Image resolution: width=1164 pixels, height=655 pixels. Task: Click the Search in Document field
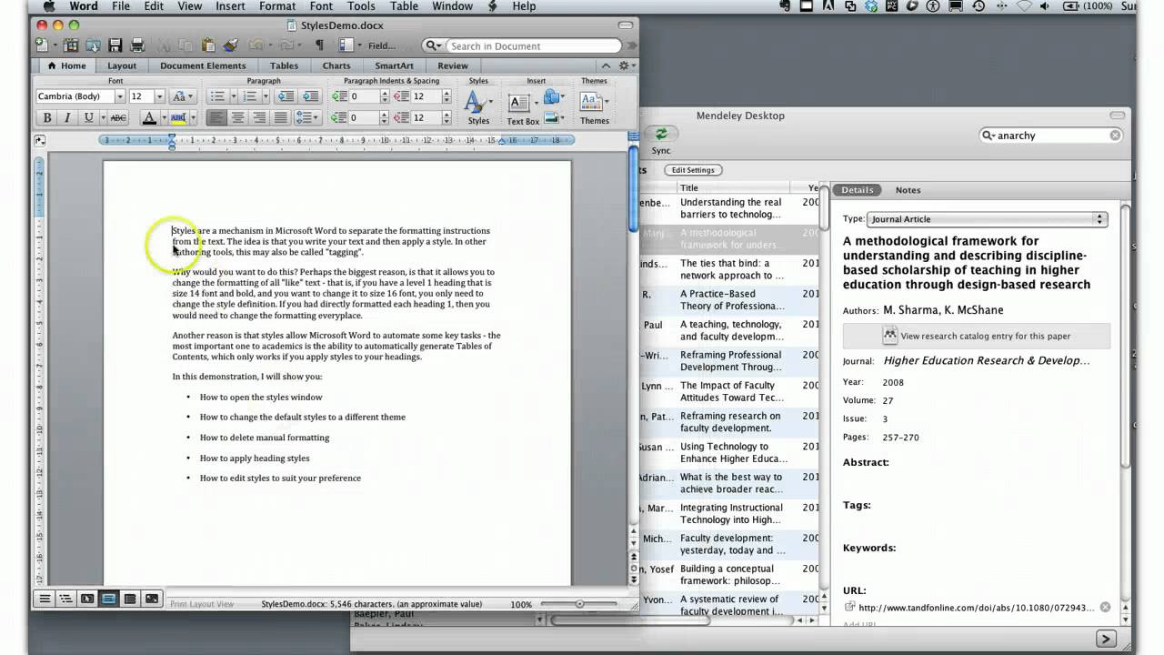[x=534, y=45]
